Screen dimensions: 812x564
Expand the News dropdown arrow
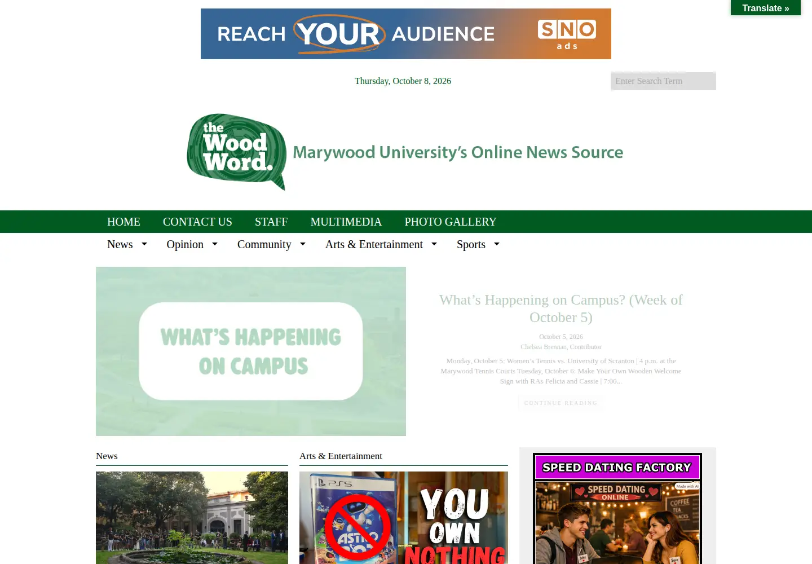pos(144,244)
